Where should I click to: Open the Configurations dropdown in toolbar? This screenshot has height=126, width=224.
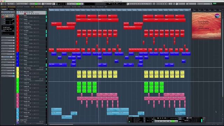(22, 4)
